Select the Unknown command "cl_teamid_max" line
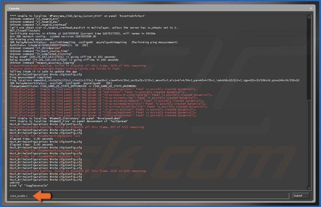This screenshot has width=321, height=207. [x=35, y=22]
